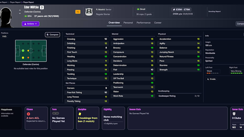Screen dimensions: 244x137
Task: Open the Fitness card
Action: point(36,118)
